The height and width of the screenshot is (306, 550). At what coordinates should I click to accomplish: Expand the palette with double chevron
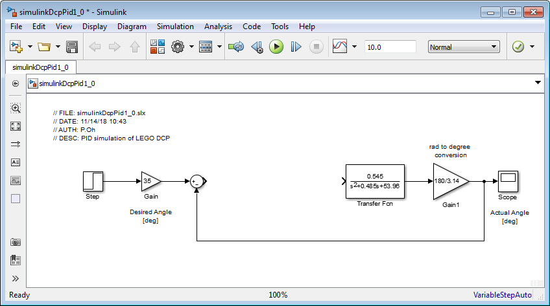(16, 278)
